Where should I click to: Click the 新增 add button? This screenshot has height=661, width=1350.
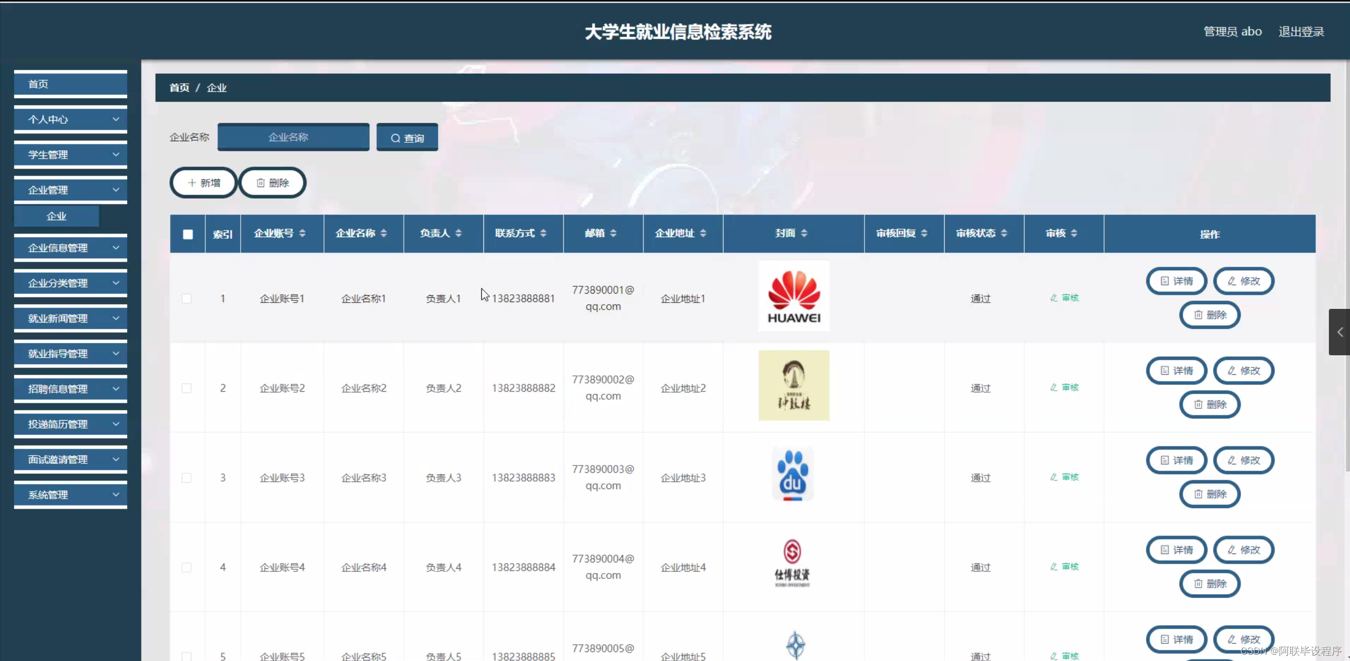tap(204, 183)
